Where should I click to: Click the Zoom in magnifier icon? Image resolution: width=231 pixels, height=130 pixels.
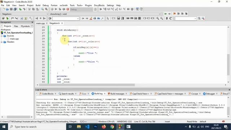[158, 18]
